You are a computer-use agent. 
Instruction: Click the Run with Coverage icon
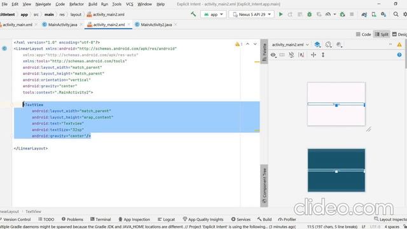click(319, 15)
